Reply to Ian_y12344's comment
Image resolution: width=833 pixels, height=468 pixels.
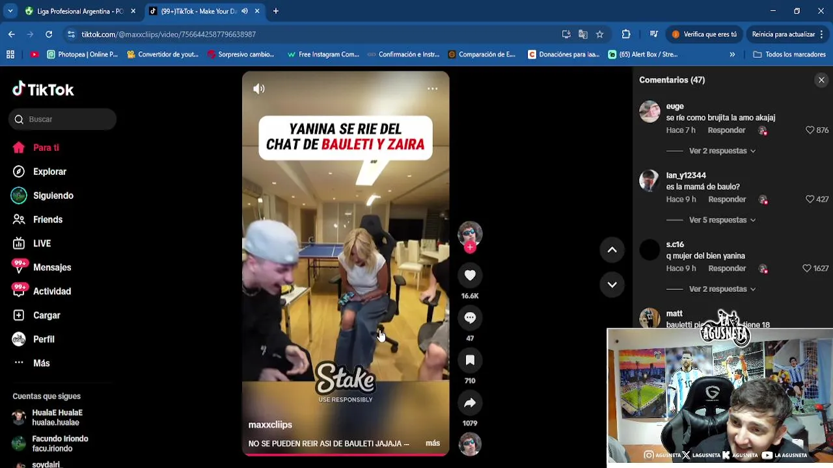tap(727, 199)
